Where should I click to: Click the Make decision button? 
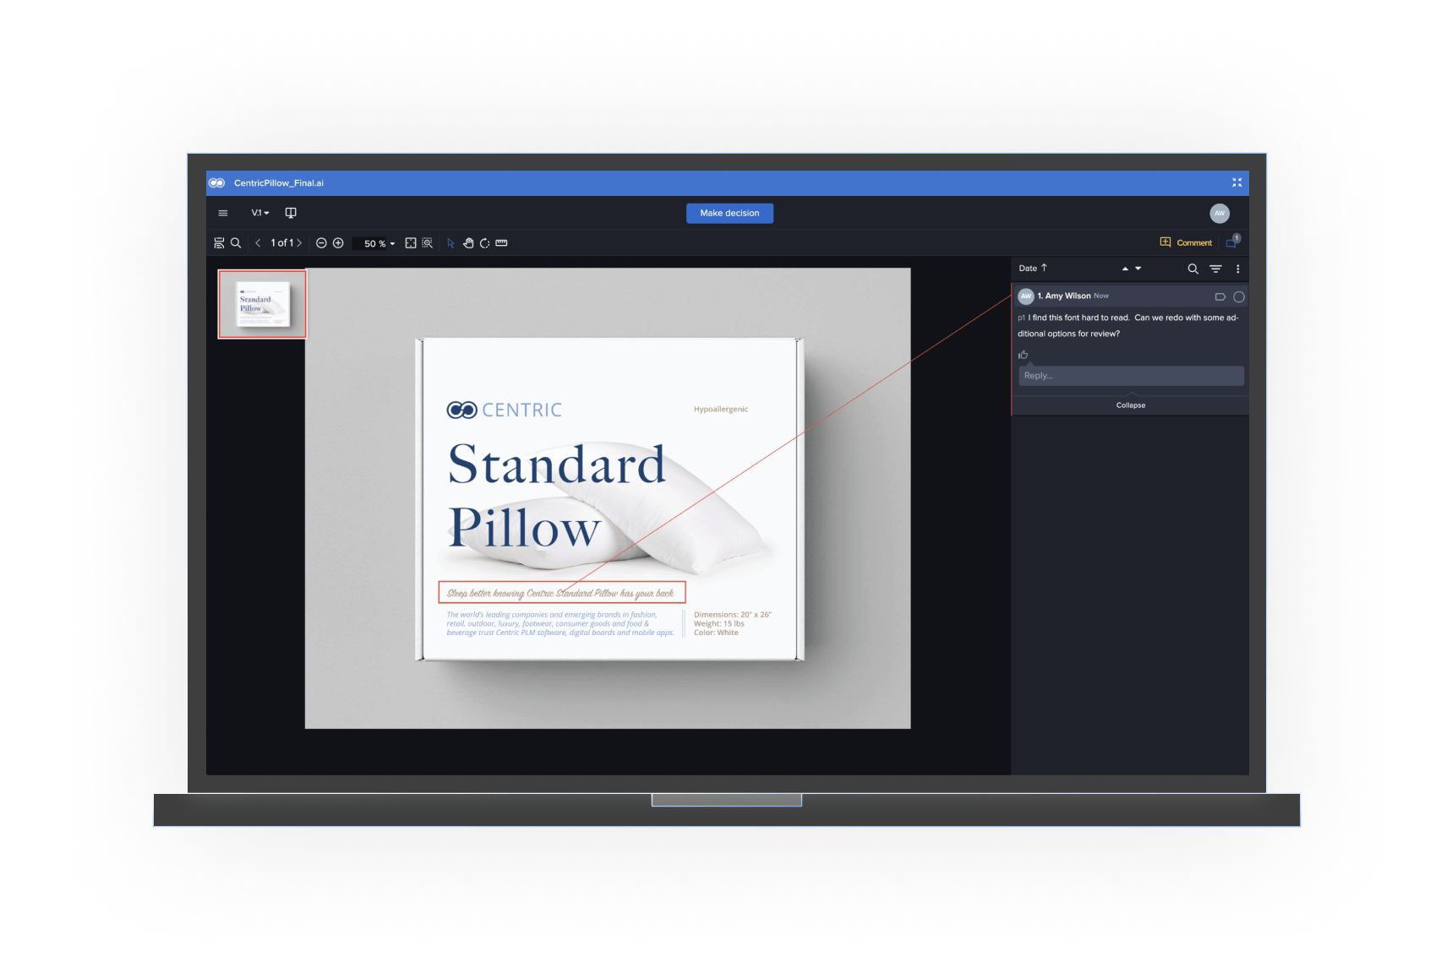click(729, 213)
